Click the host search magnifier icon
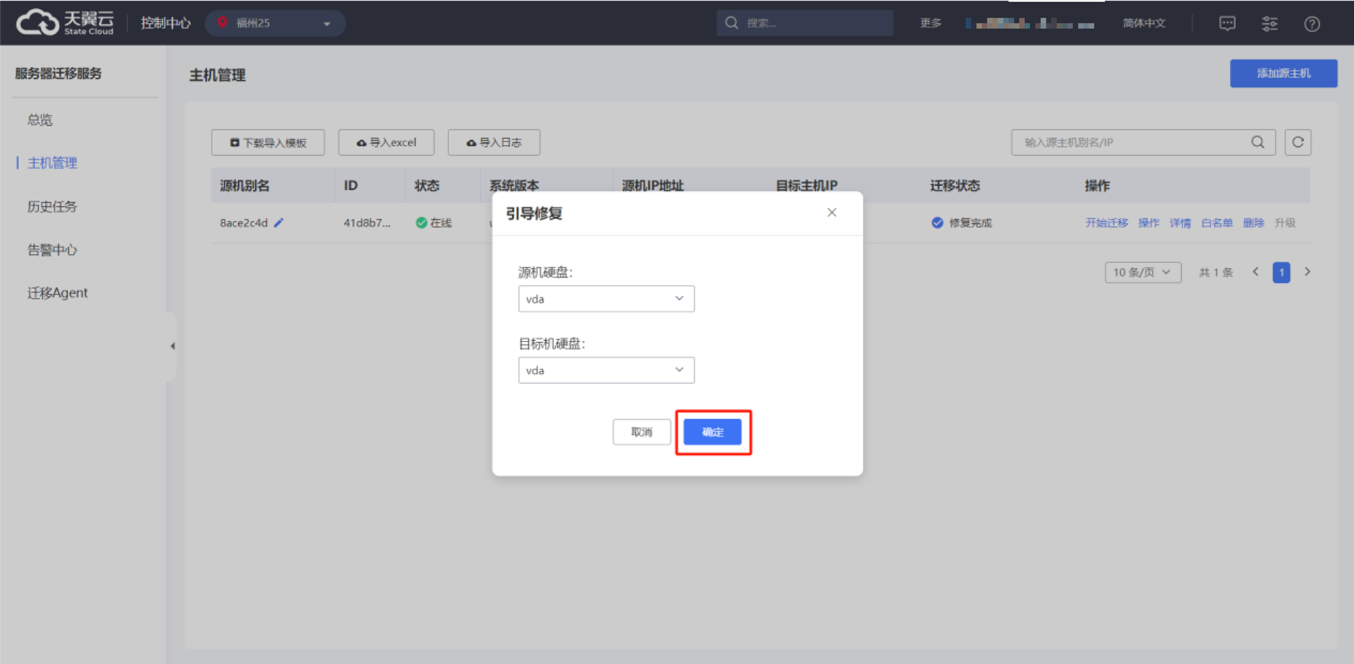 pyautogui.click(x=1258, y=142)
